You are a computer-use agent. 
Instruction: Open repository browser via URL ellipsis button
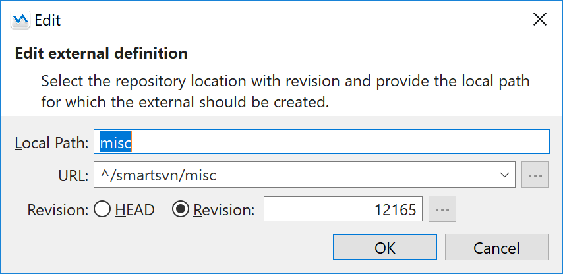pos(535,176)
